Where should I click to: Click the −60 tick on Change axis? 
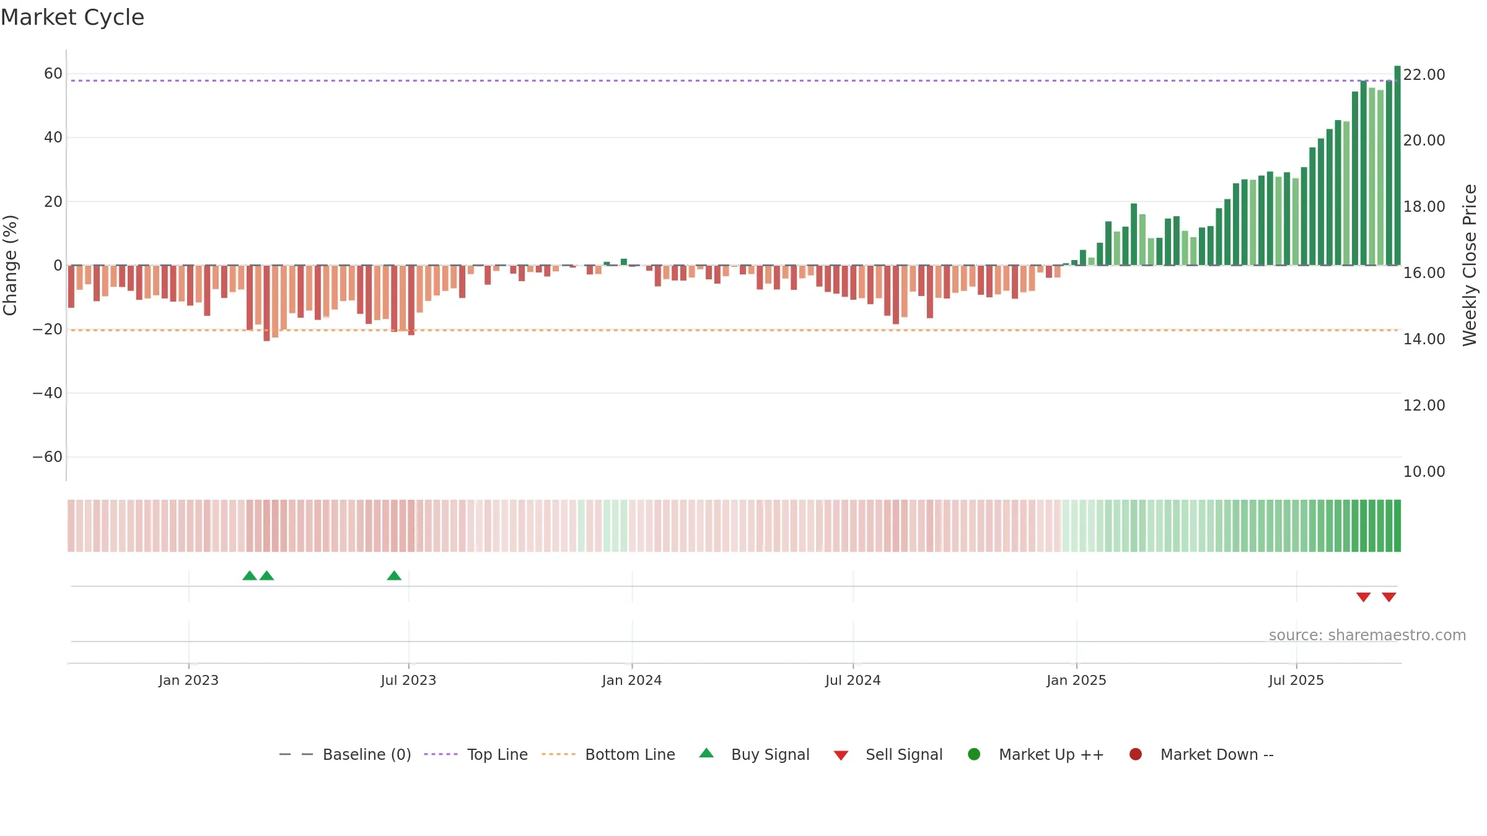pyautogui.click(x=48, y=457)
